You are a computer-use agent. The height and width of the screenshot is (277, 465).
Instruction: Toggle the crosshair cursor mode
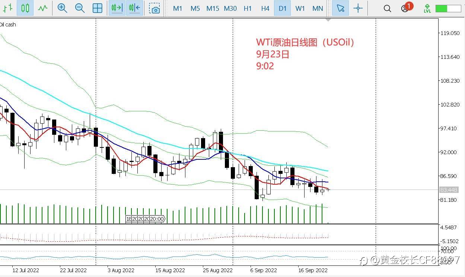(x=358, y=8)
